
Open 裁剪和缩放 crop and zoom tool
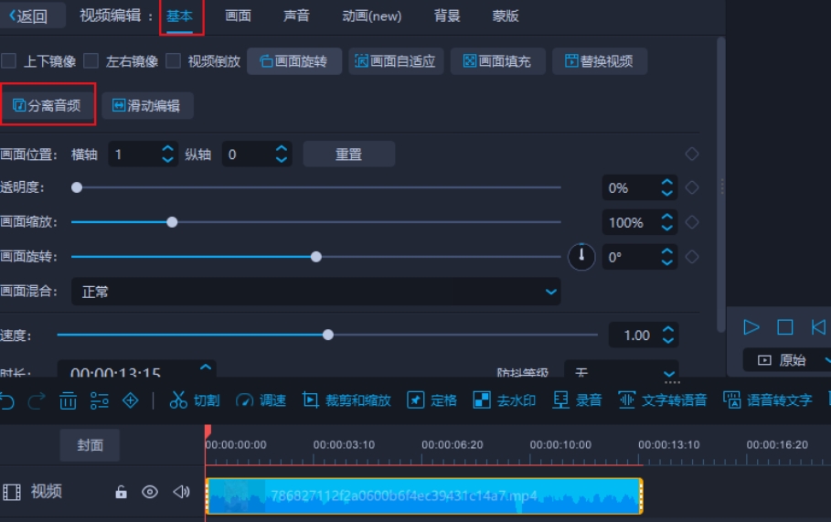(346, 400)
